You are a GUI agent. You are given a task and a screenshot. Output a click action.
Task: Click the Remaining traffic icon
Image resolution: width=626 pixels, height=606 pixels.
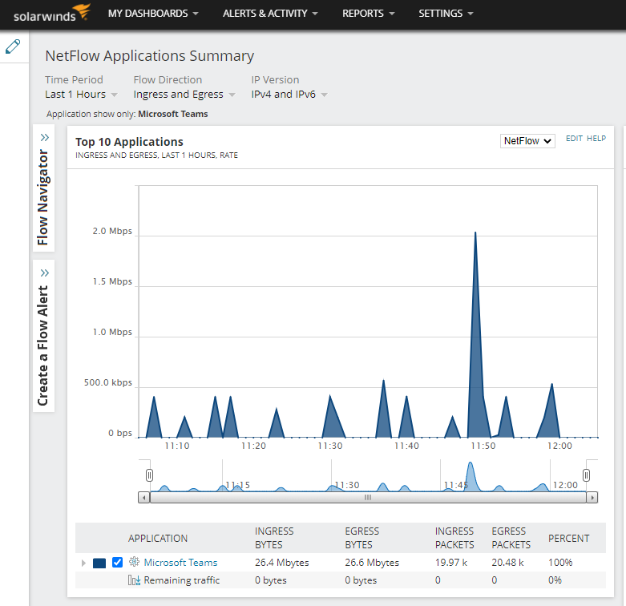(134, 580)
